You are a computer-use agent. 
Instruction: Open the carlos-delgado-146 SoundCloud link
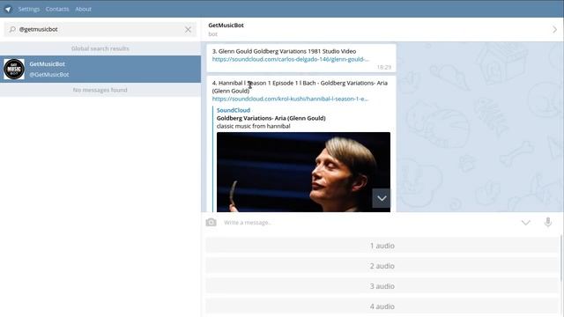coord(290,59)
